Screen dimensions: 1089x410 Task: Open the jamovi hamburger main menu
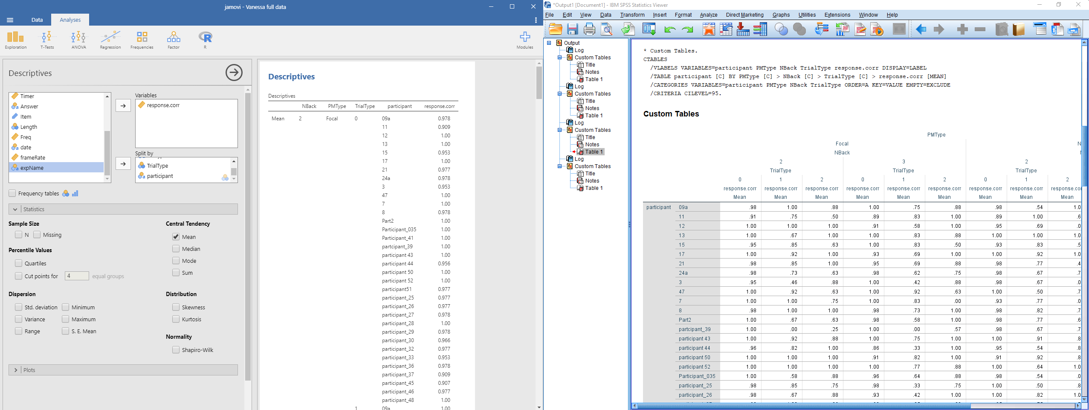click(x=10, y=20)
